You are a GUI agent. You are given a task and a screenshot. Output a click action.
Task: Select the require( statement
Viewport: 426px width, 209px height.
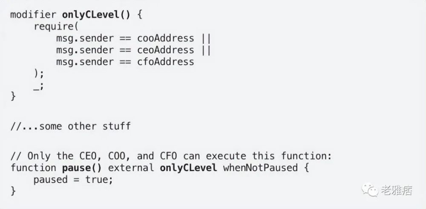click(56, 26)
